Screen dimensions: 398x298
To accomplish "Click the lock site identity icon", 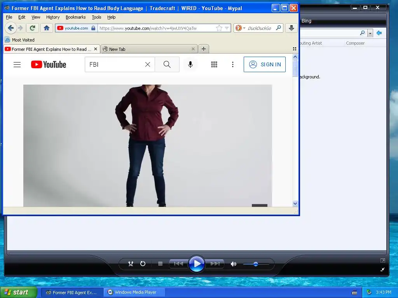I will coord(93,28).
